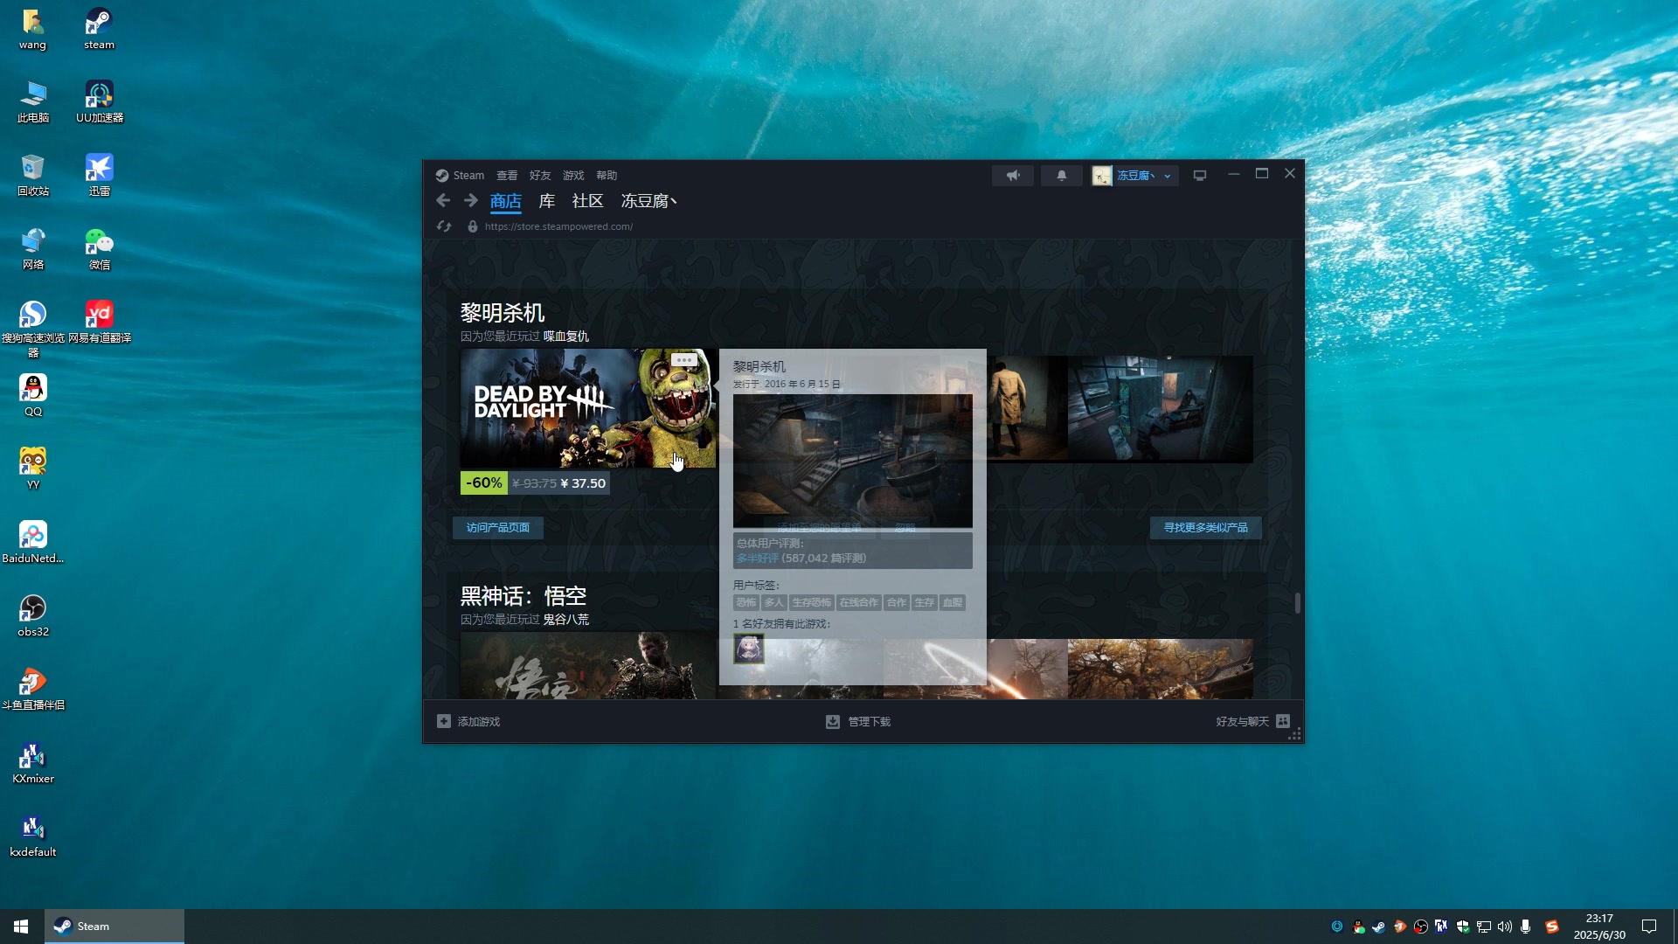This screenshot has height=944, width=1678.
Task: Open 好友与聊天 in the bottom bar
Action: point(1242,722)
